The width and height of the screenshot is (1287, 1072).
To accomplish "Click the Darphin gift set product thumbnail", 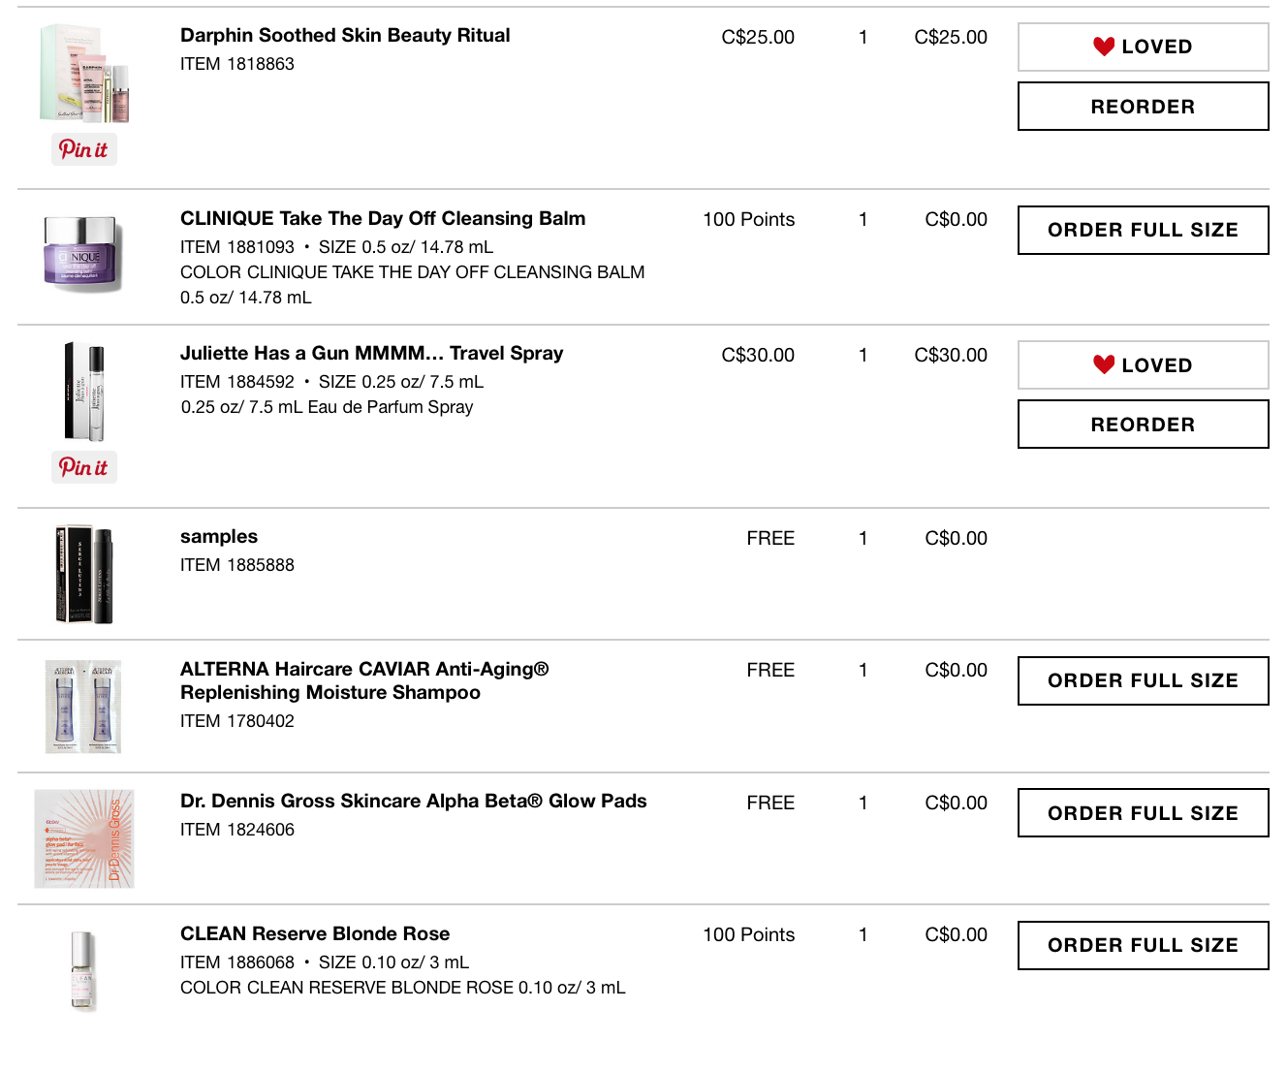I will point(84,75).
